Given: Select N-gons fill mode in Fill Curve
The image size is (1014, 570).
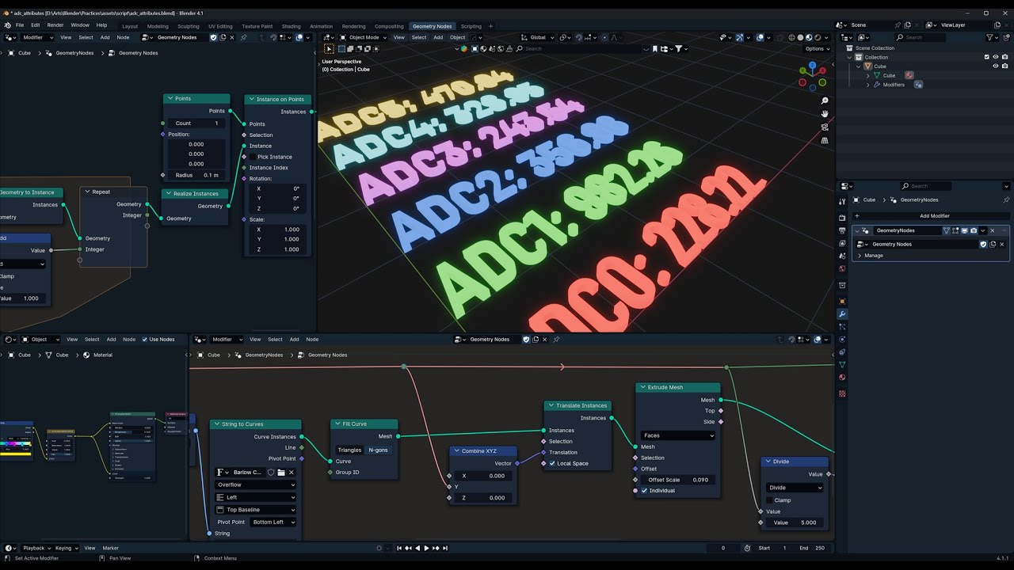Looking at the screenshot, I should [x=378, y=450].
